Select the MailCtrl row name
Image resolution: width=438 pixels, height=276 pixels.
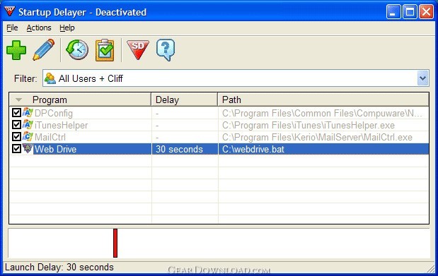tap(50, 137)
